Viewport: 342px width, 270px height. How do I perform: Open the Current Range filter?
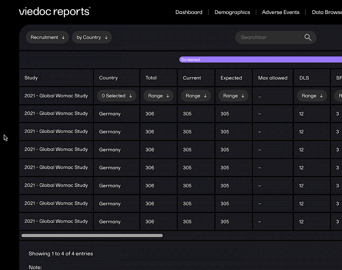196,96
